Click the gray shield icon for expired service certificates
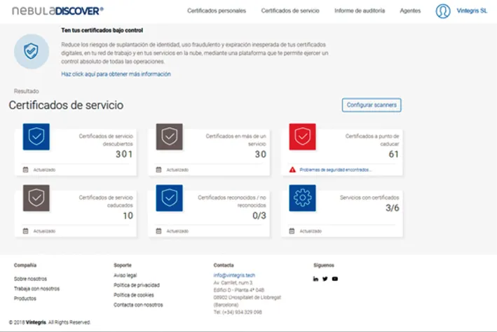The width and height of the screenshot is (497, 332). 36,198
